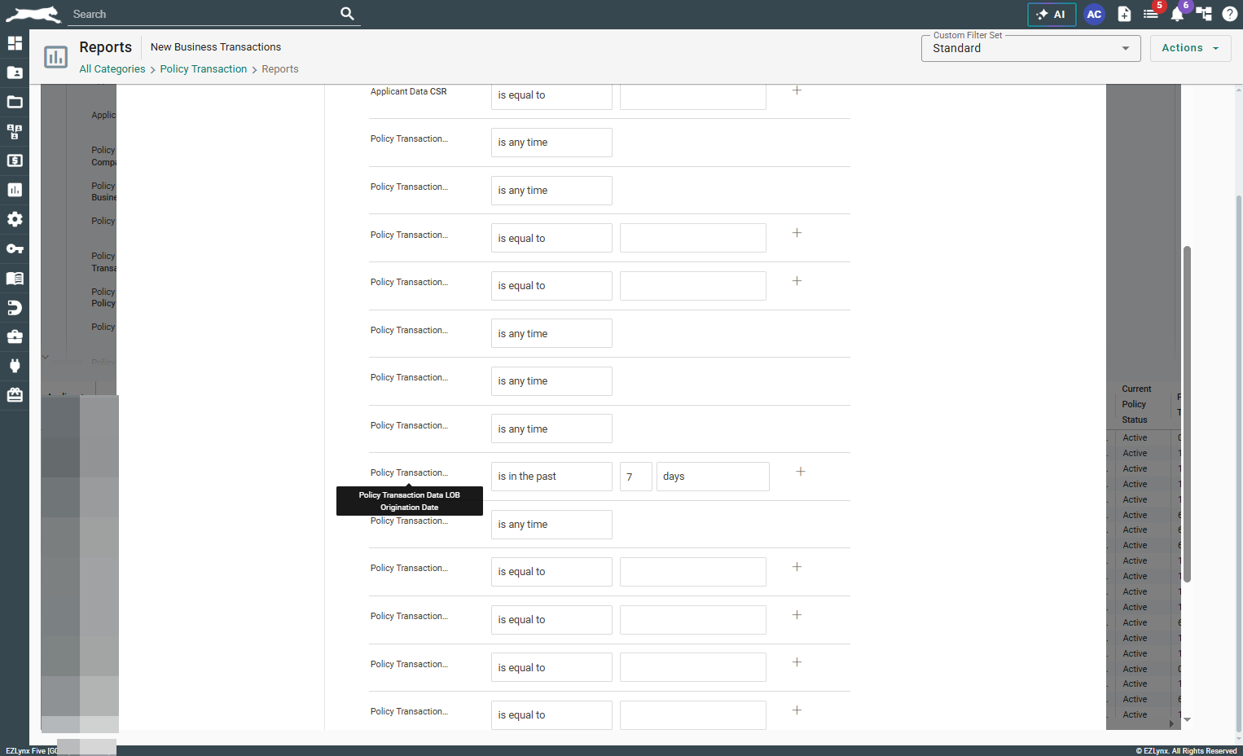Screen dimensions: 1243x756
Task: Open the task list icon with badge 5
Action: [1151, 14]
